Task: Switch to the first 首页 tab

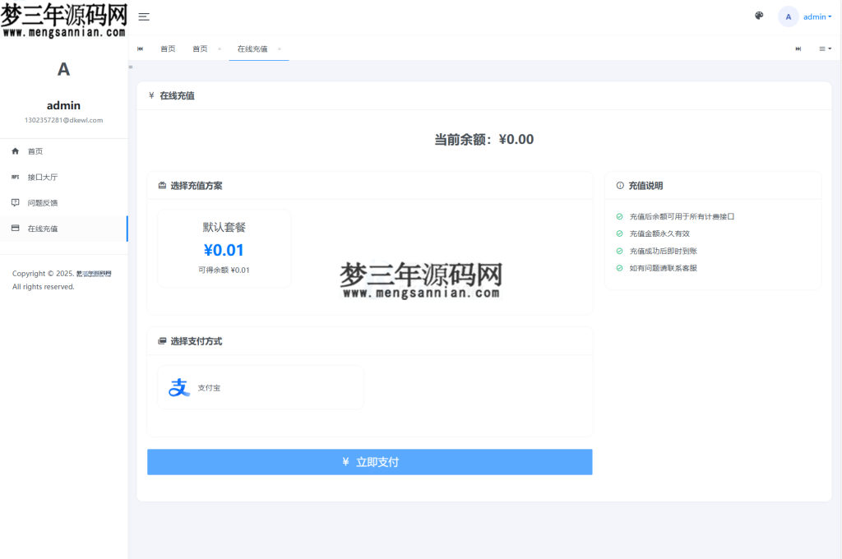Action: 168,49
